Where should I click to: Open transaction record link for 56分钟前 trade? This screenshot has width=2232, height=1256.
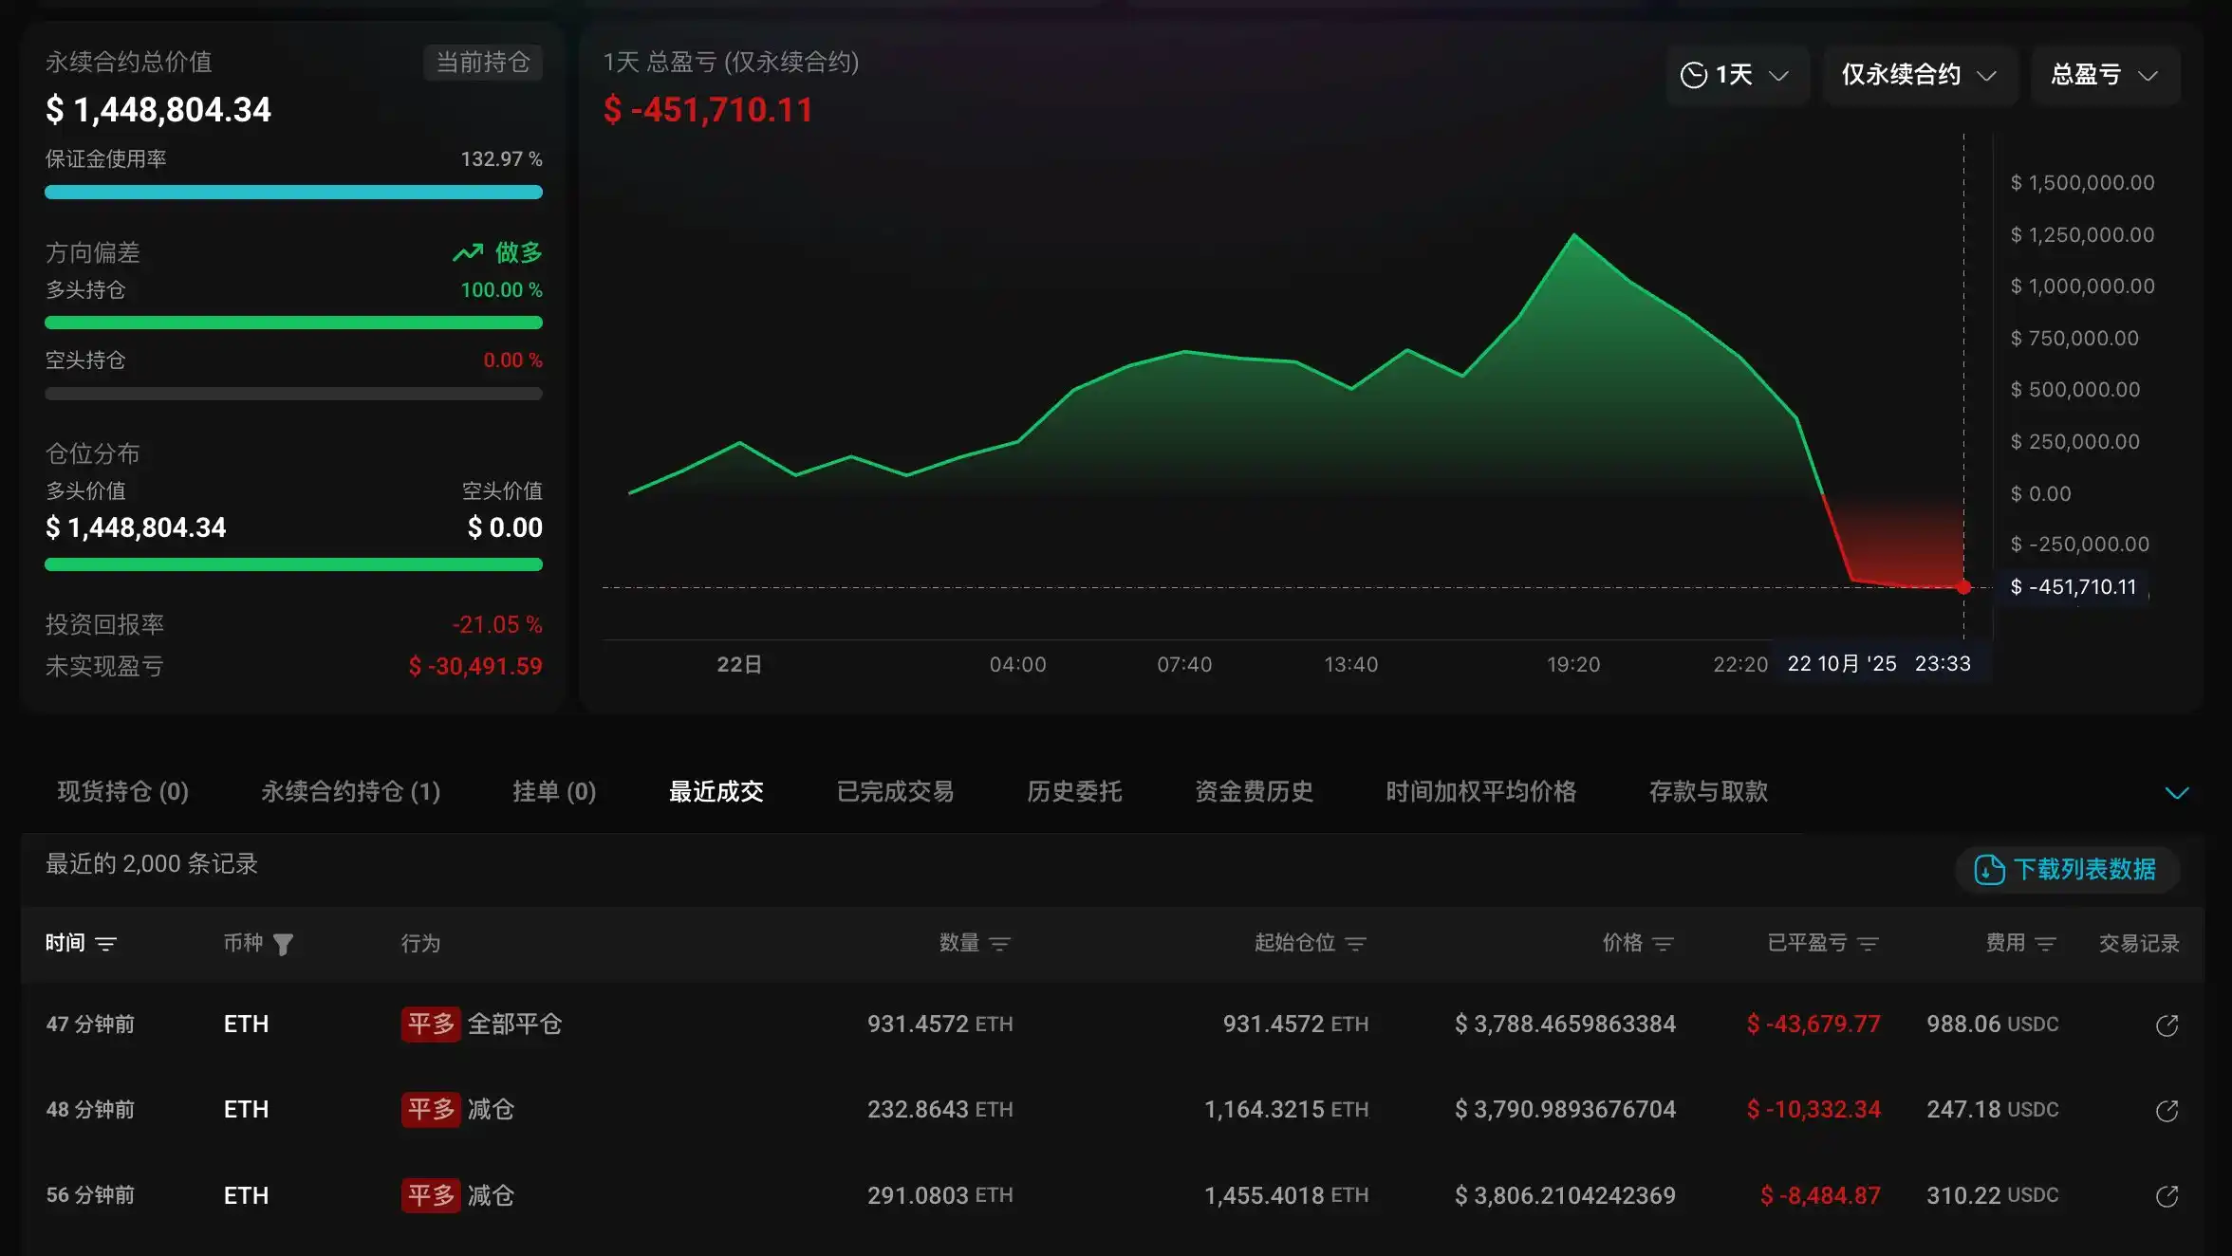pyautogui.click(x=2167, y=1195)
